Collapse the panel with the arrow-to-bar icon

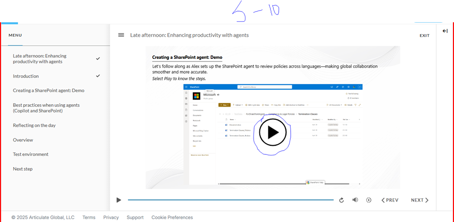click(x=445, y=31)
